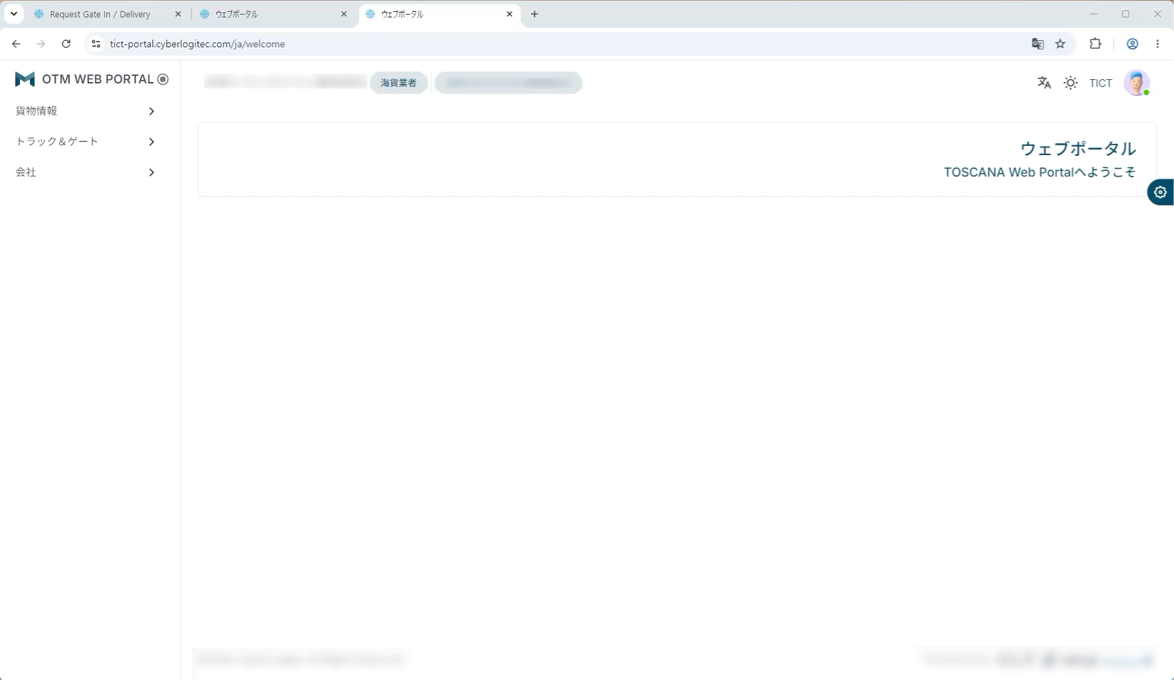
Task: Toggle light/dark theme sun icon
Action: click(x=1070, y=83)
